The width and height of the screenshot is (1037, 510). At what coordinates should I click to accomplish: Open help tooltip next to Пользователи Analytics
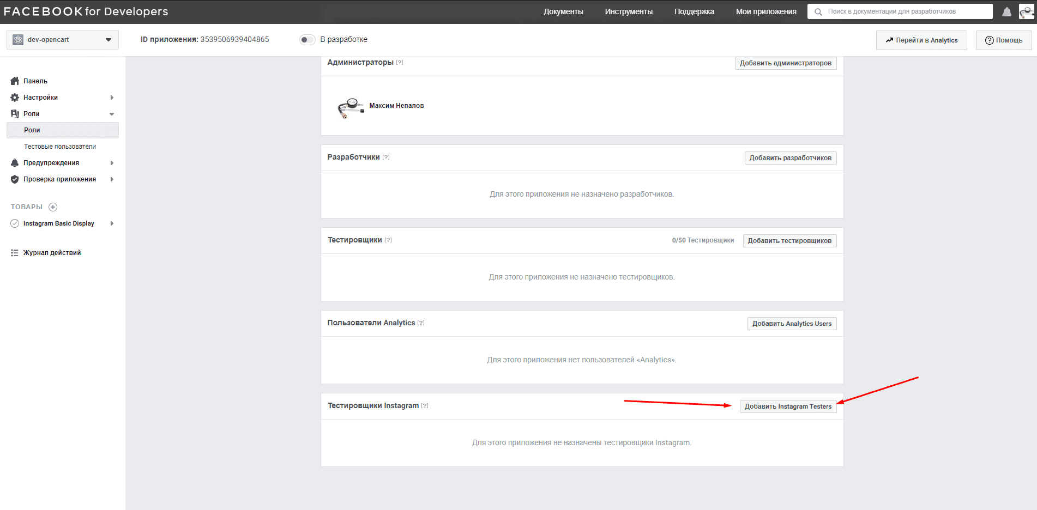[x=421, y=323]
